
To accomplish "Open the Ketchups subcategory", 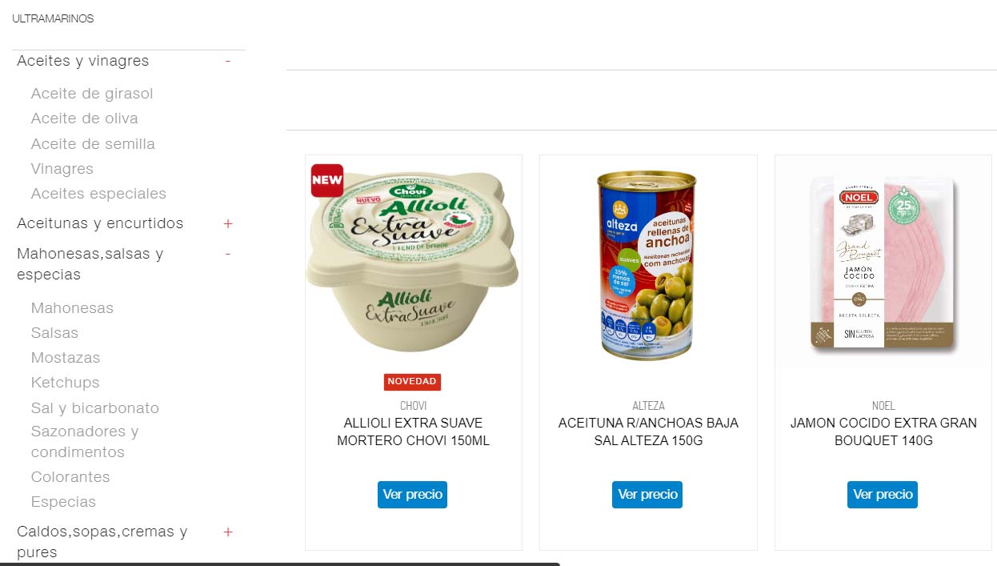I will coord(65,383).
